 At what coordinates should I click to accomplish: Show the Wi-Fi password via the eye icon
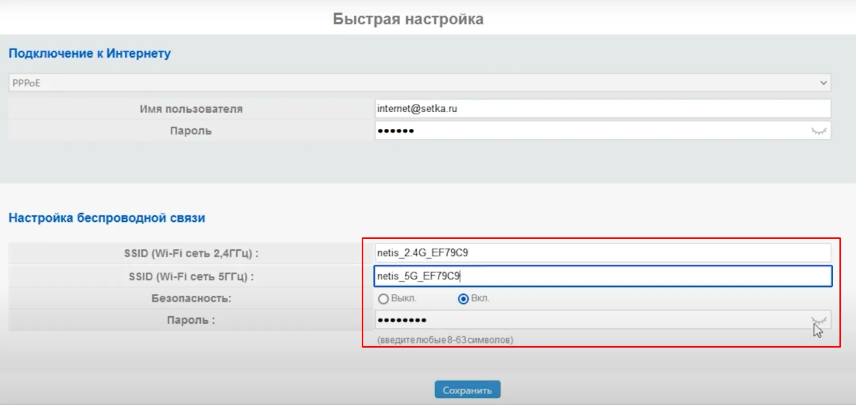pos(819,320)
